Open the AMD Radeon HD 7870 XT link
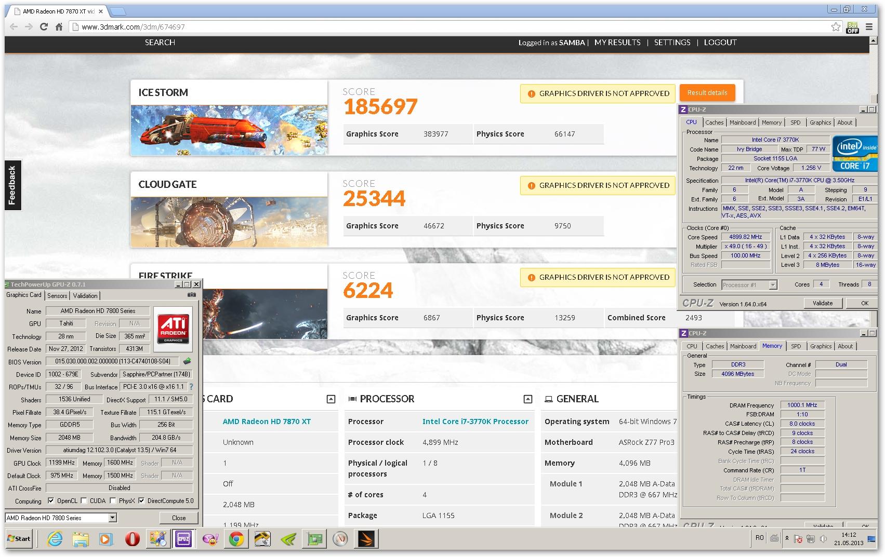The width and height of the screenshot is (885, 557). tap(267, 422)
